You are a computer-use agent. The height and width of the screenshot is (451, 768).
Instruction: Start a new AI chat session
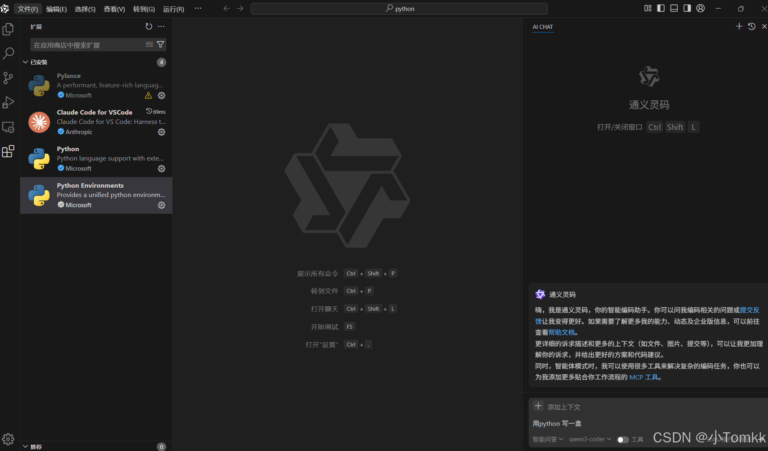(739, 26)
